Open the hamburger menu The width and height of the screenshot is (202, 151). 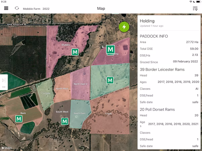tap(6, 8)
